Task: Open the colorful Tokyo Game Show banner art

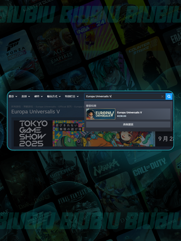Action: [x=104, y=133]
